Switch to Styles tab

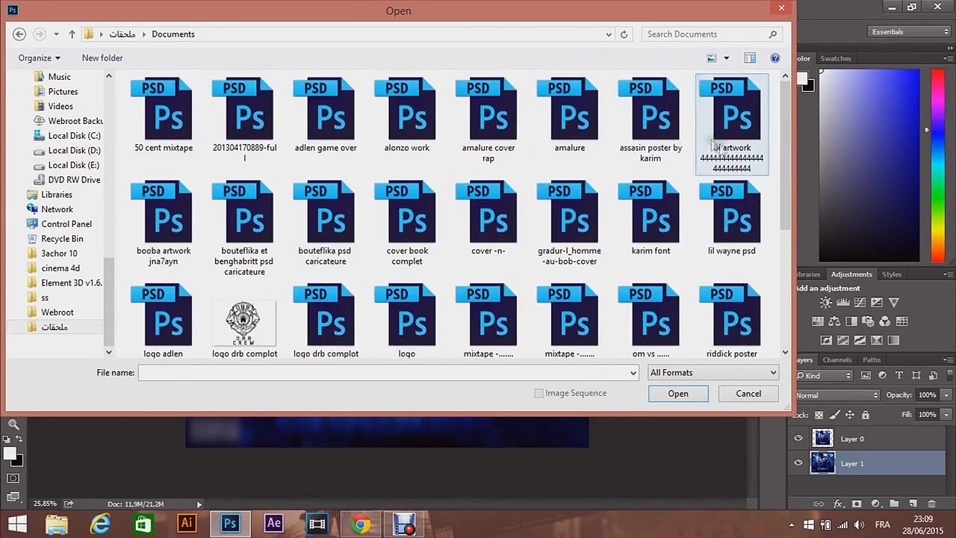(892, 274)
